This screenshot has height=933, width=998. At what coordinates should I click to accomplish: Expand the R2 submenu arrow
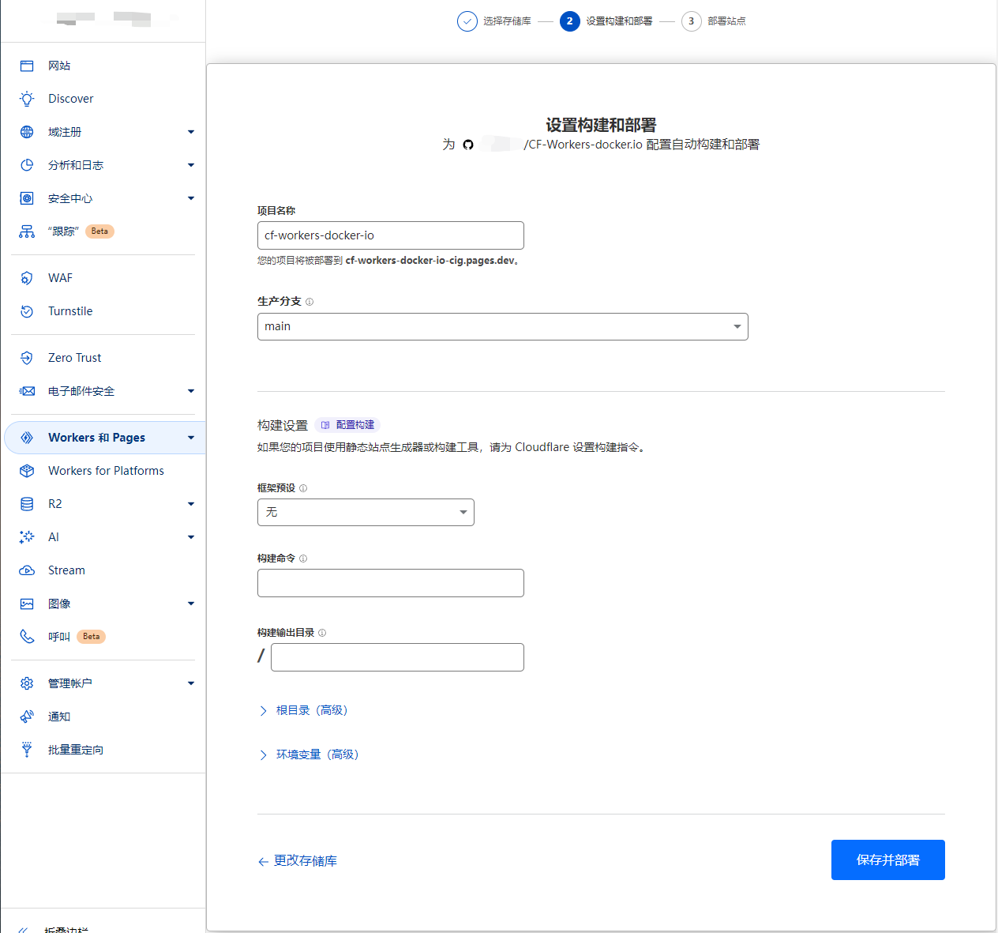191,504
